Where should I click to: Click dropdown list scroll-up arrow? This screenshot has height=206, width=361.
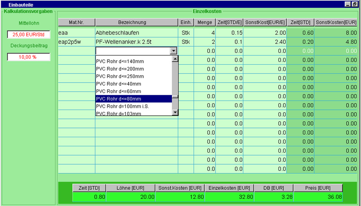click(176, 59)
